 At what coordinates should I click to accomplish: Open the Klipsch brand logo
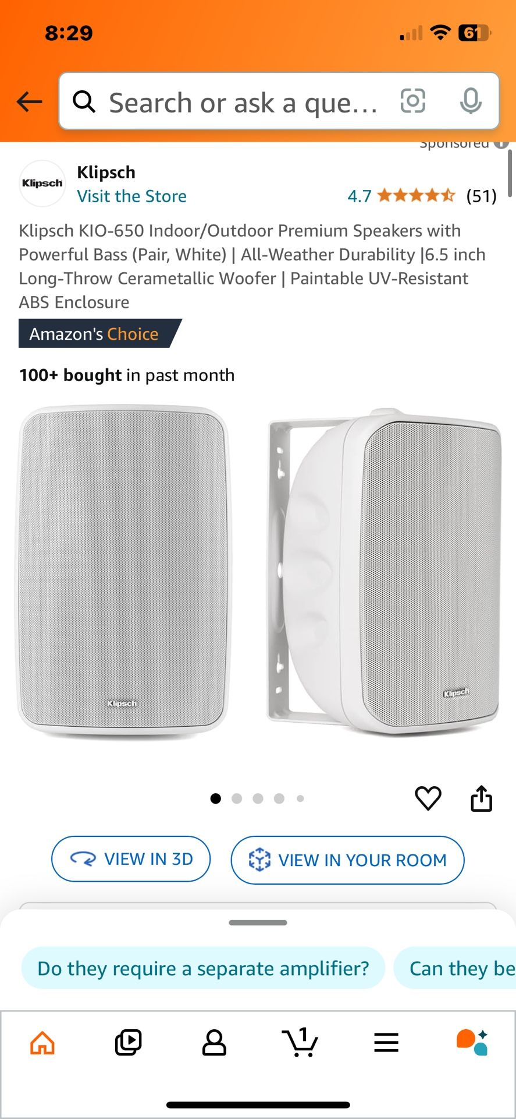[42, 183]
